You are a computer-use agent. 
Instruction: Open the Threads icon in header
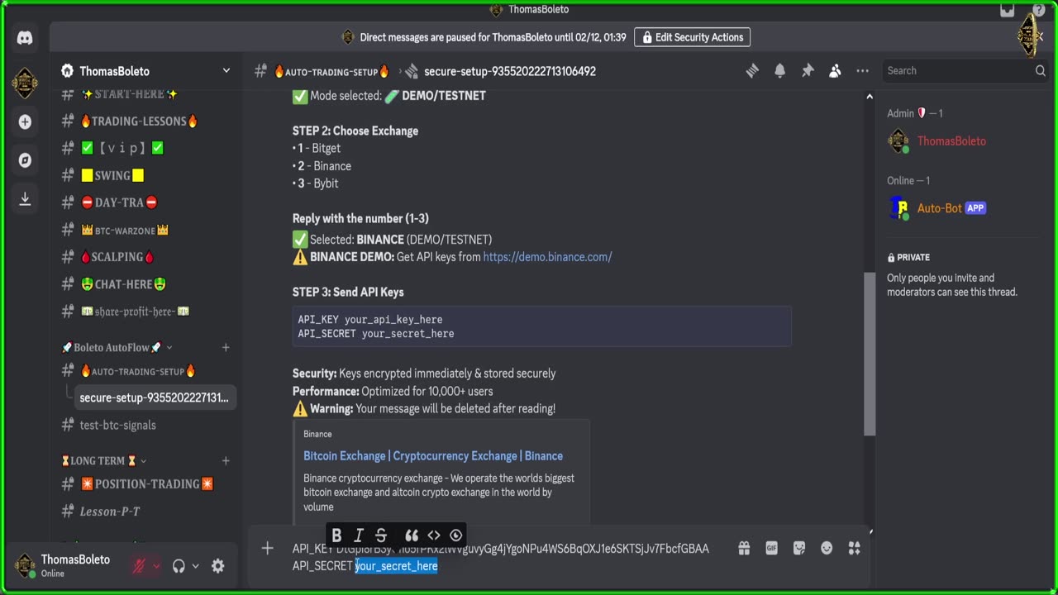tap(752, 71)
